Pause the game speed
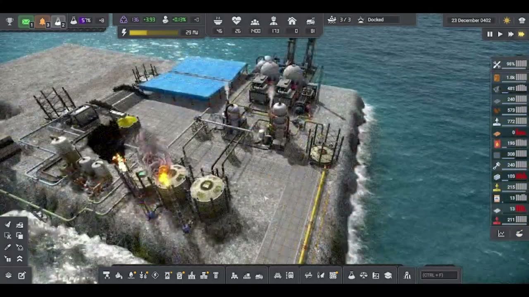 (490, 35)
